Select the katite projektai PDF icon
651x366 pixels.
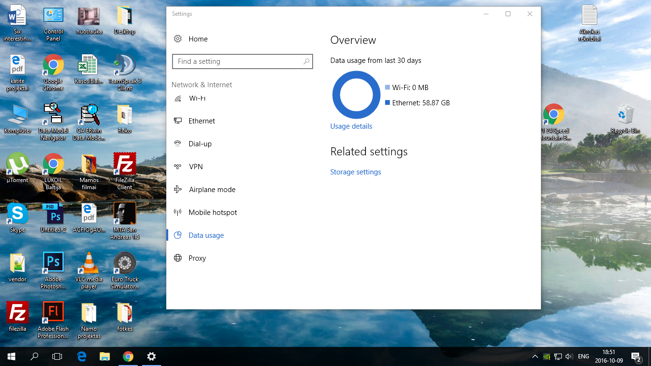tap(18, 73)
